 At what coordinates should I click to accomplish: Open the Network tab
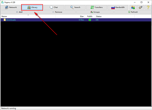coord(11,7)
